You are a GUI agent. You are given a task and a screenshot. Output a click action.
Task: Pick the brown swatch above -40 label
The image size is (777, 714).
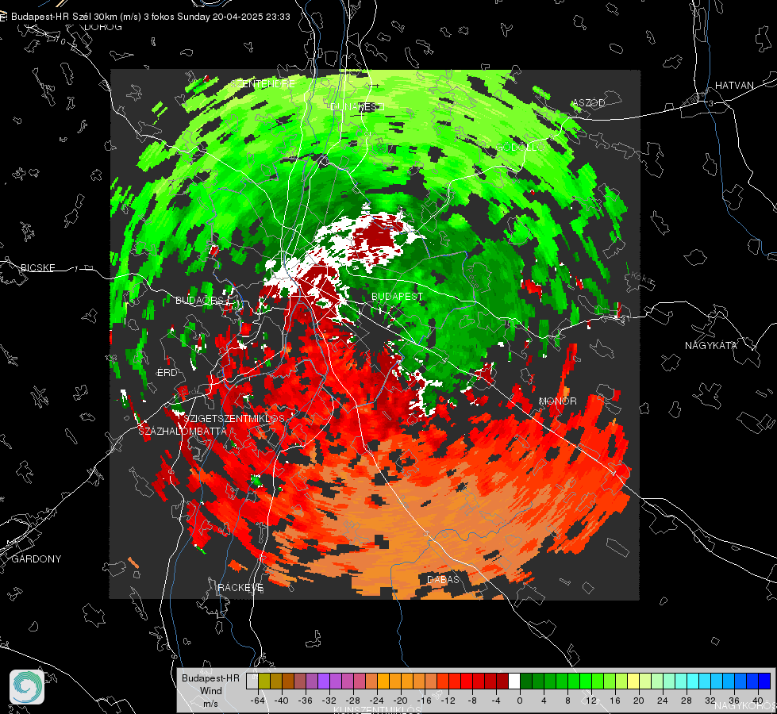coord(288,681)
